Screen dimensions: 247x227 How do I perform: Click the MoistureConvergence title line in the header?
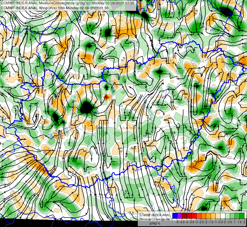pos(68,3)
